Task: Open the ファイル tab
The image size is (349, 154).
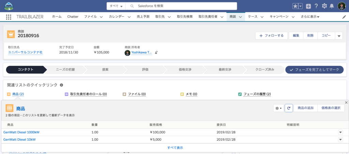Action: coord(91,17)
